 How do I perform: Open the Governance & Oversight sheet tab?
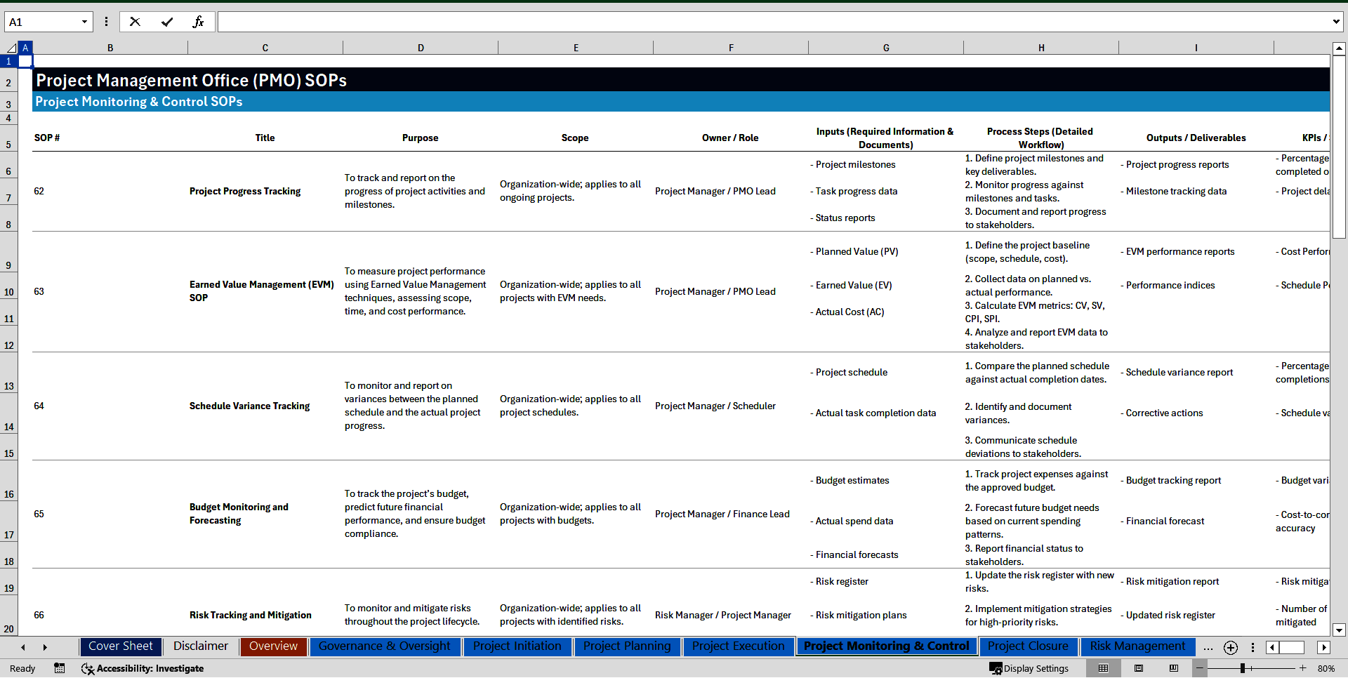(384, 646)
